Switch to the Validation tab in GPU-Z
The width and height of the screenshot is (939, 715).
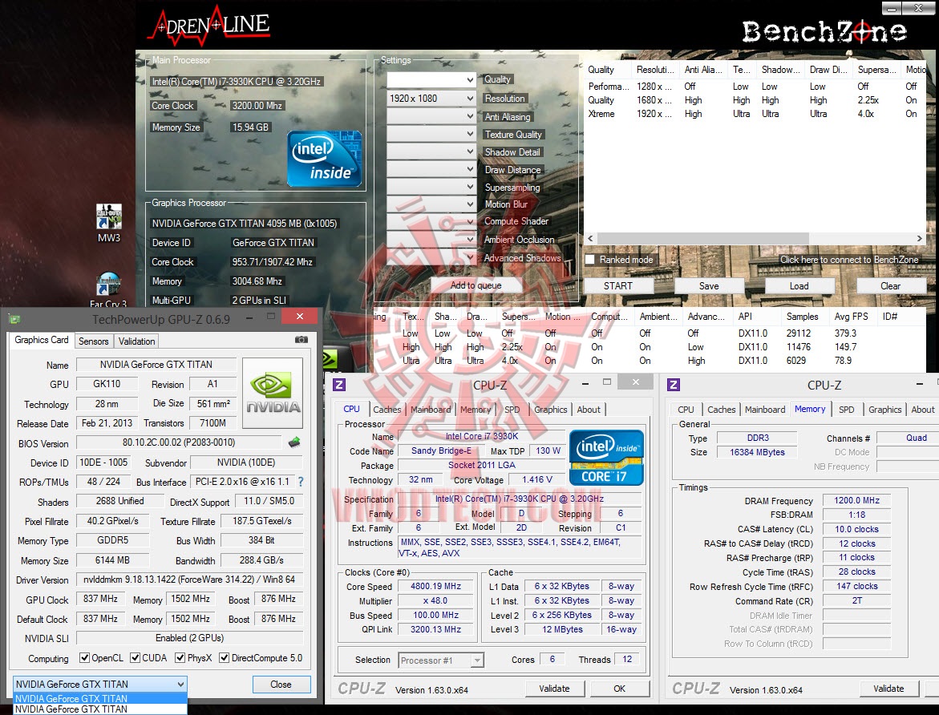136,341
